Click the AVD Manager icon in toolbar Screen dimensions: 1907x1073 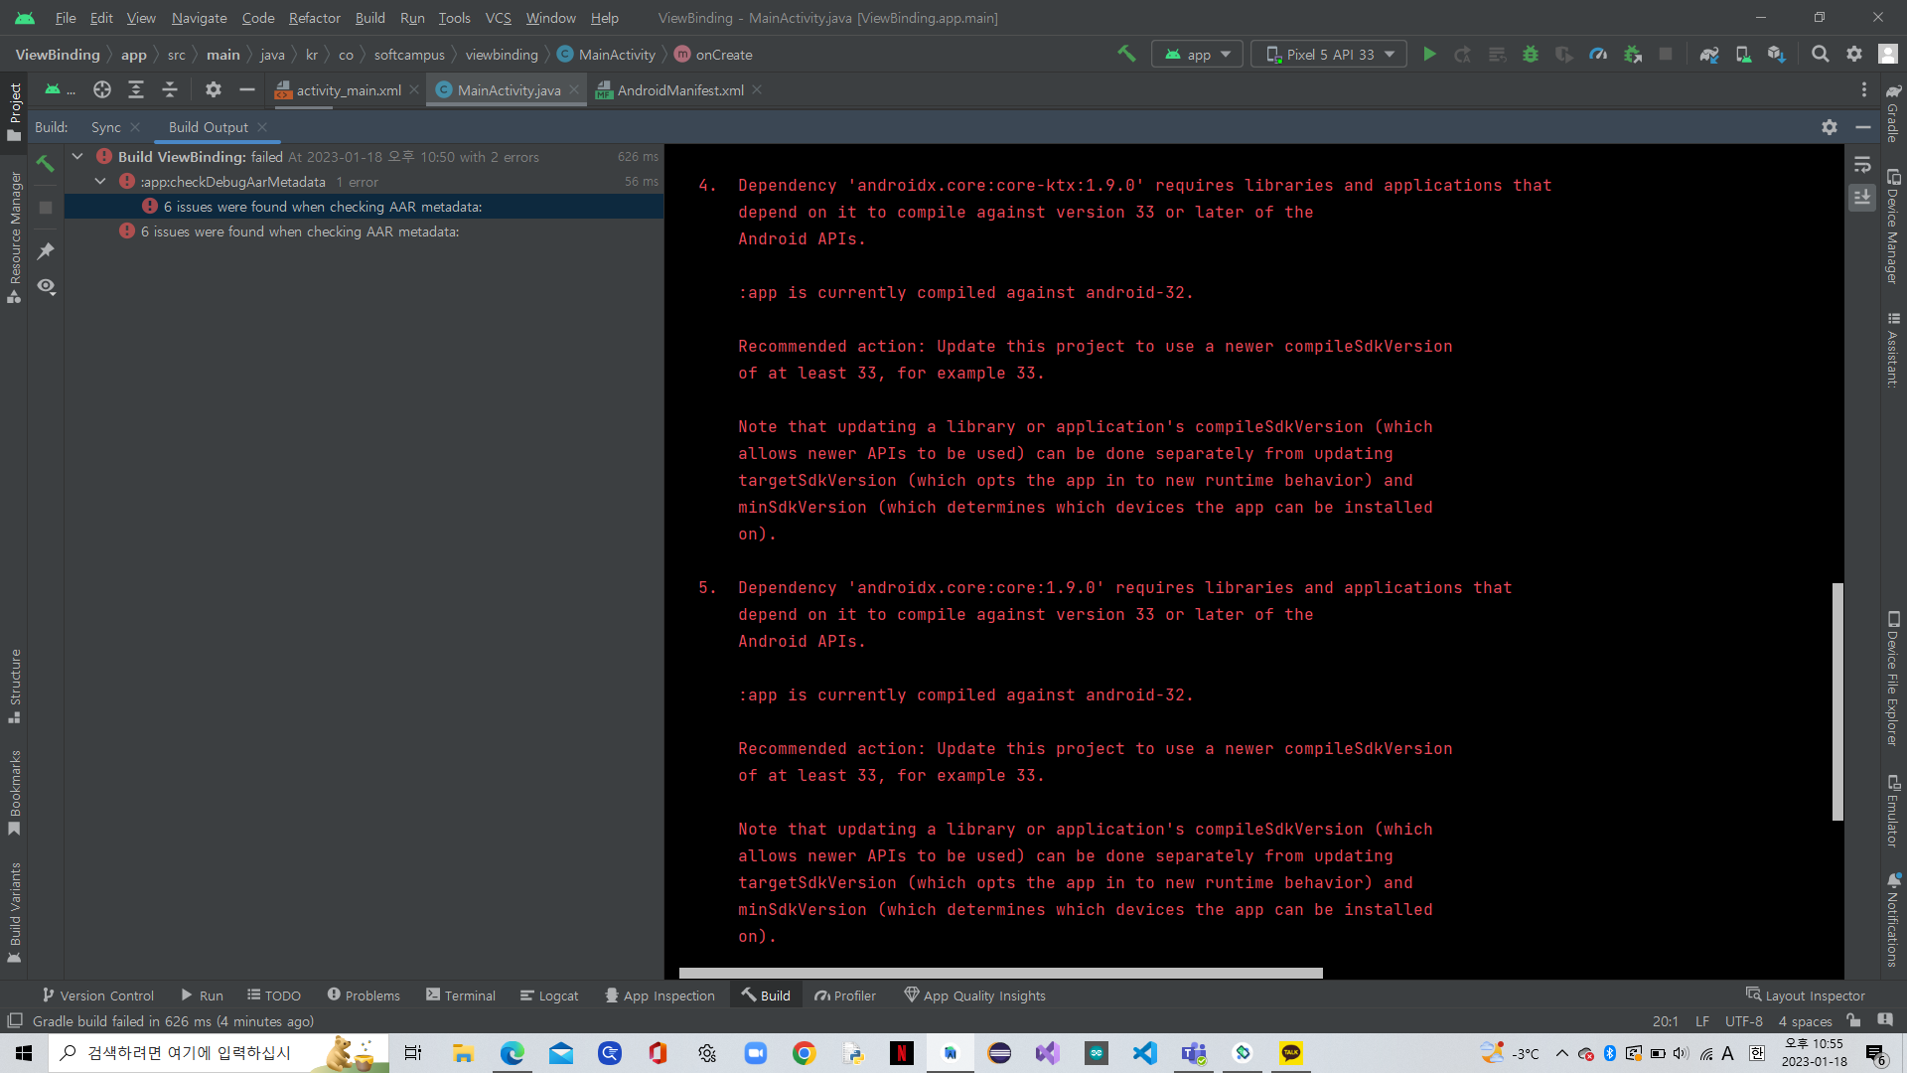[1744, 55]
